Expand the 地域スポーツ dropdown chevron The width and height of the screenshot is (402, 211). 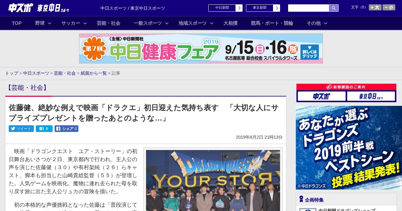[x=212, y=23]
